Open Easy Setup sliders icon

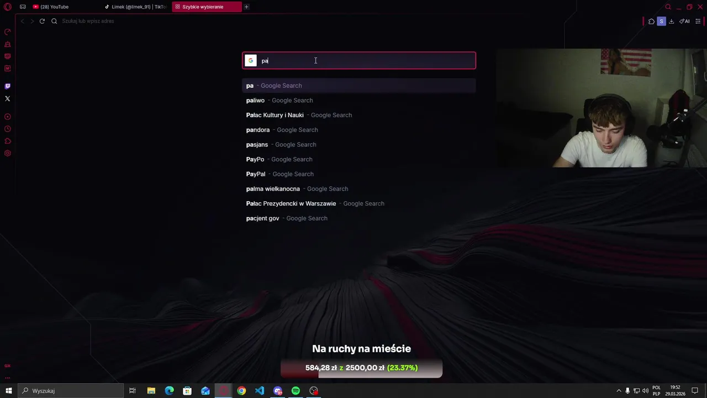[698, 21]
